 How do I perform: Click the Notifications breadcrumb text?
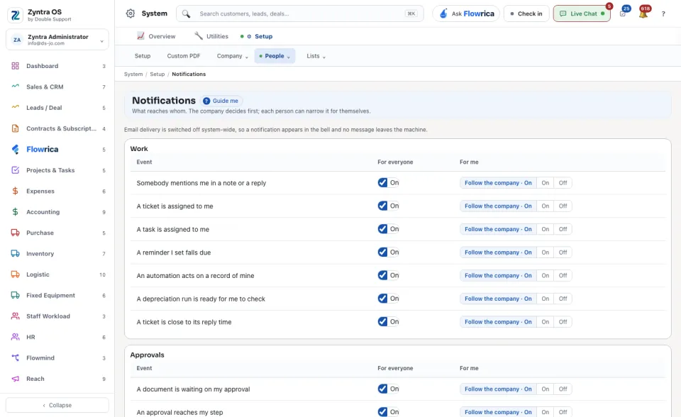[x=189, y=74]
